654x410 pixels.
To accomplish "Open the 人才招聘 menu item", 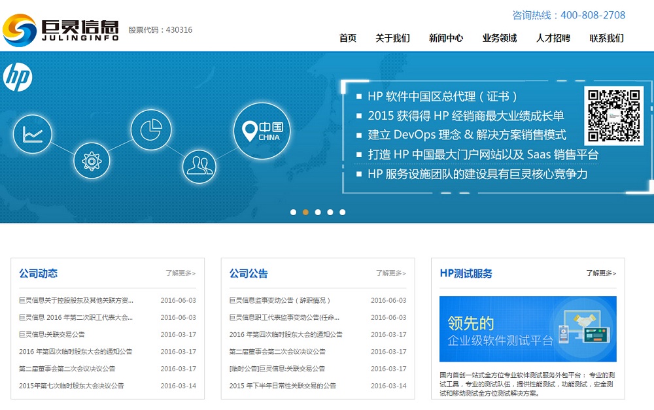I will (553, 38).
